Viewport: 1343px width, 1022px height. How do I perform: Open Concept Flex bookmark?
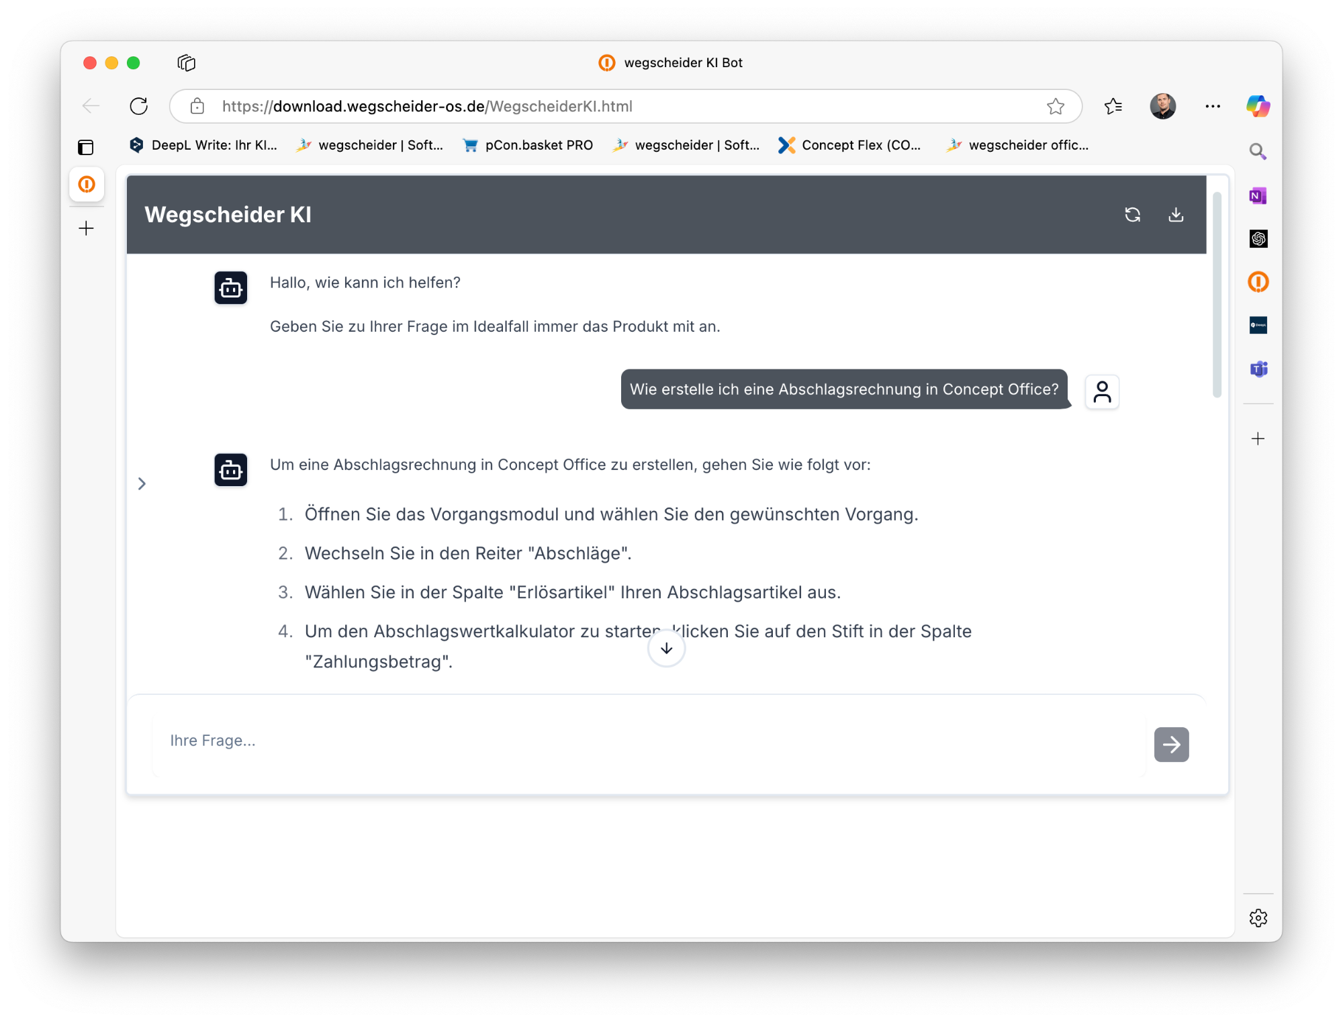(x=849, y=145)
